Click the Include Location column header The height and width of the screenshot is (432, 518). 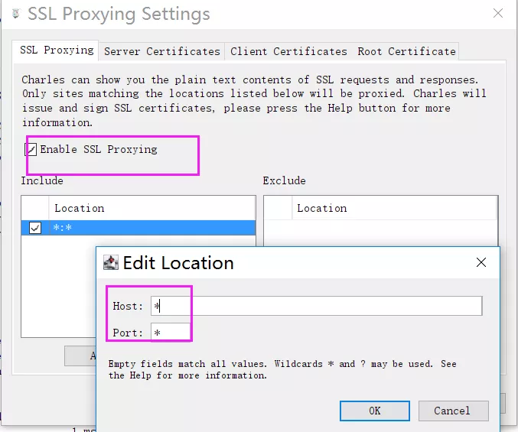[x=152, y=208]
